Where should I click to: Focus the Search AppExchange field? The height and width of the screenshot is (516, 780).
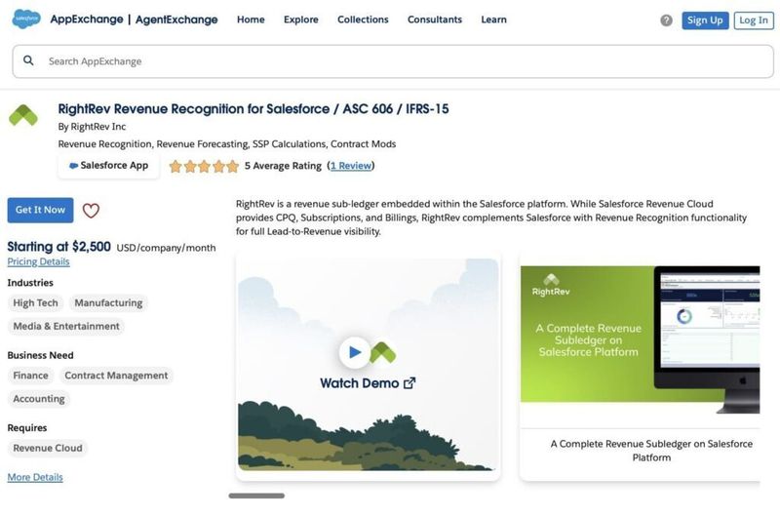coord(393,61)
